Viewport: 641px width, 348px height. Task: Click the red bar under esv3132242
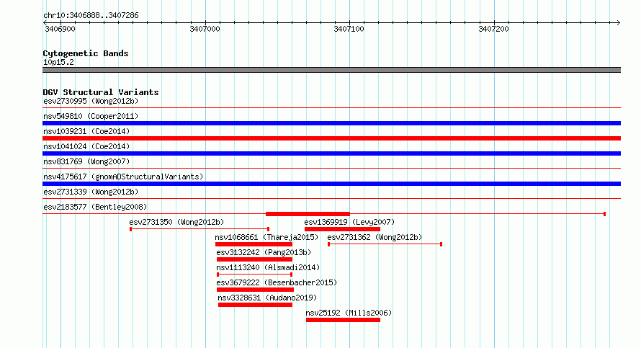click(x=255, y=259)
